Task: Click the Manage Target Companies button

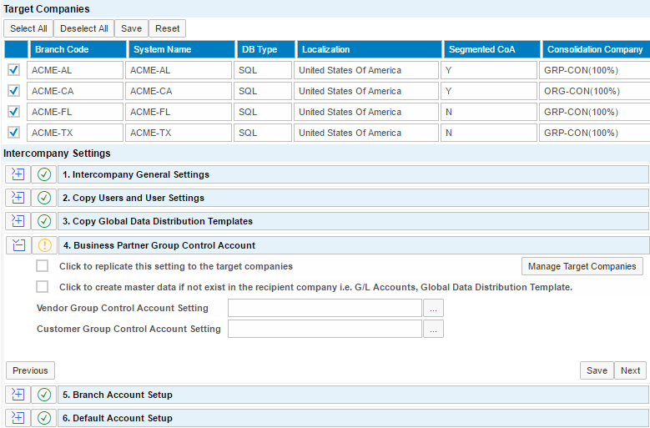Action: tap(582, 266)
